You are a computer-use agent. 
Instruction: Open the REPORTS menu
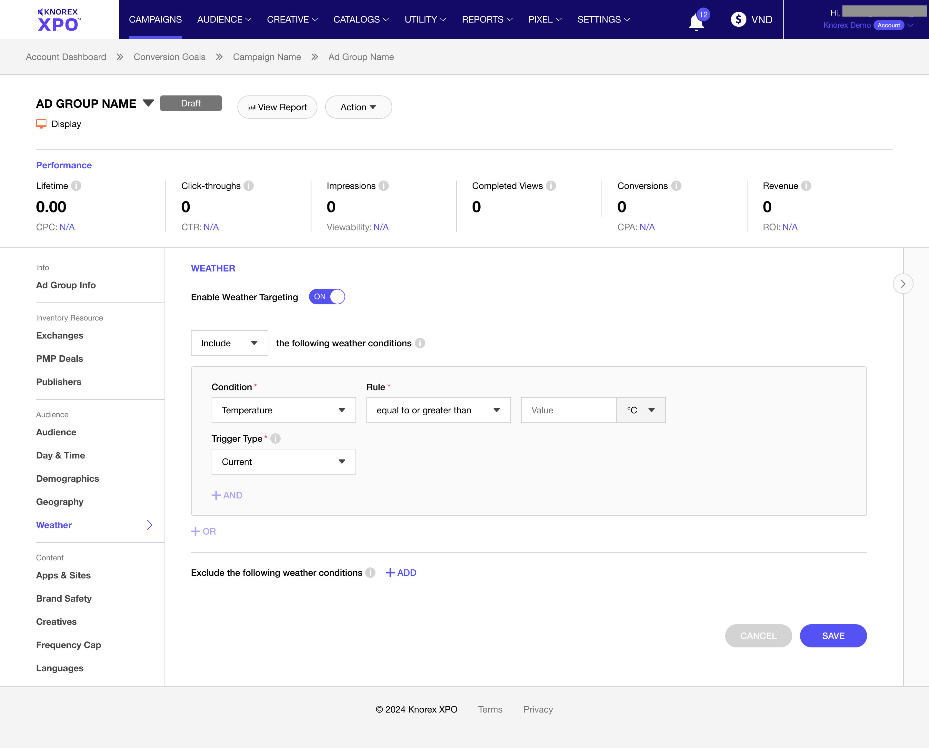point(487,19)
